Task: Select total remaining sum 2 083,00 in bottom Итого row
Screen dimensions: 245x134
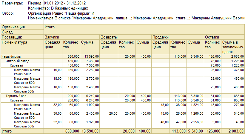Action: pyautogui.click(x=233, y=131)
